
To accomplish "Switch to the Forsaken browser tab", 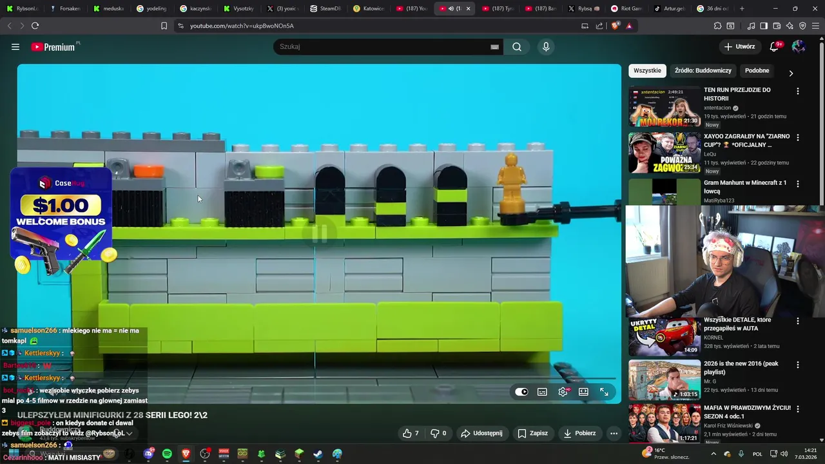I will coord(66,8).
